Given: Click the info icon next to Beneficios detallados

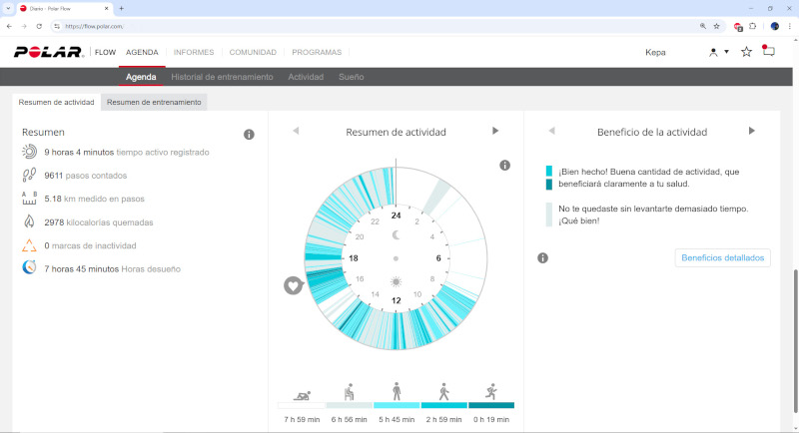Looking at the screenshot, I should 542,258.
